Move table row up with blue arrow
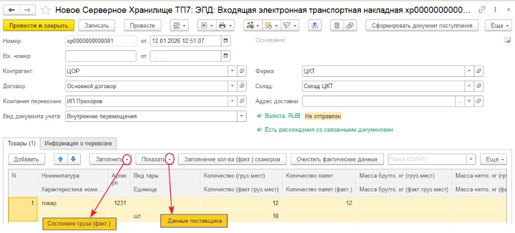515x233 pixels. 61,159
